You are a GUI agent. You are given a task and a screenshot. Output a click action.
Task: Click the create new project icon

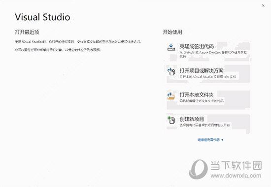(x=171, y=120)
